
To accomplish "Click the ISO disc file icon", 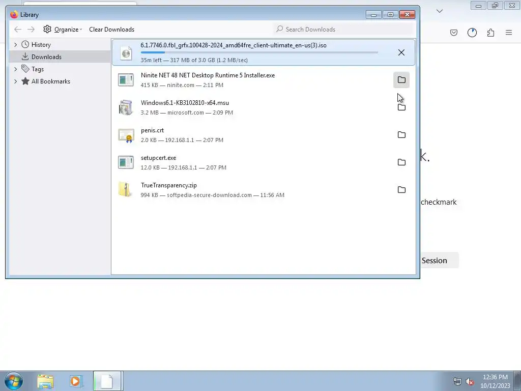I will click(x=126, y=53).
